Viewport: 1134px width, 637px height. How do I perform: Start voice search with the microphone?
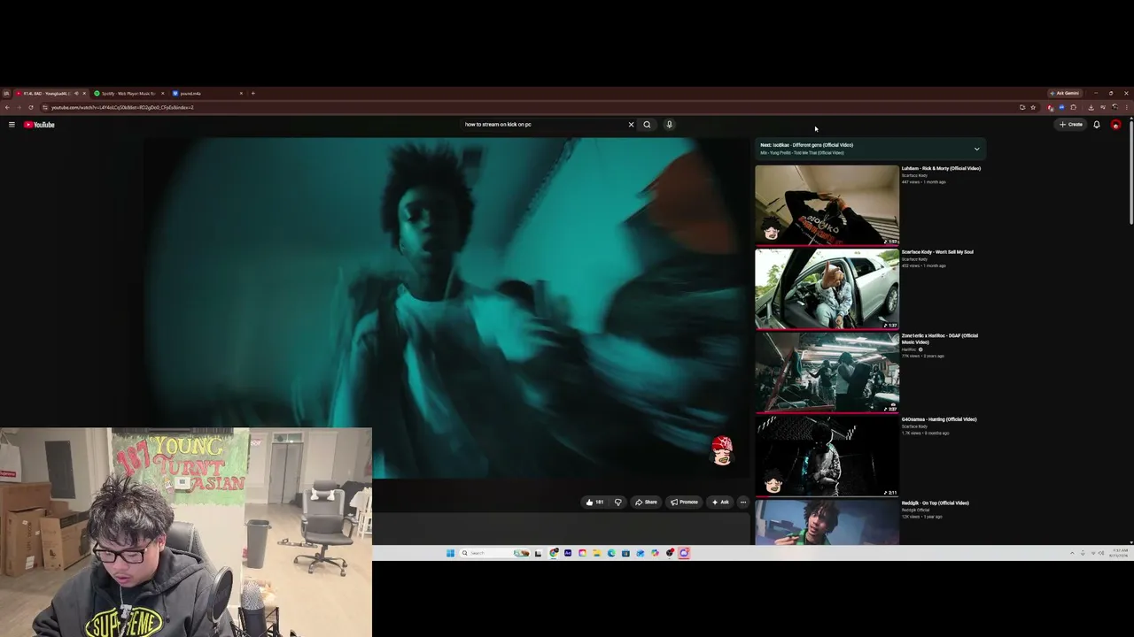tap(669, 125)
